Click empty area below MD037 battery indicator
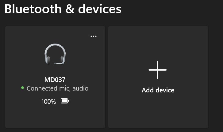Screen dimensions: 223x132 pyautogui.click(x=55, y=116)
